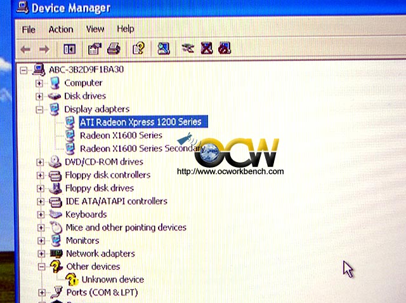This screenshot has width=406, height=303.
Task: Click Scan for hardware changes icon
Action: tap(164, 48)
